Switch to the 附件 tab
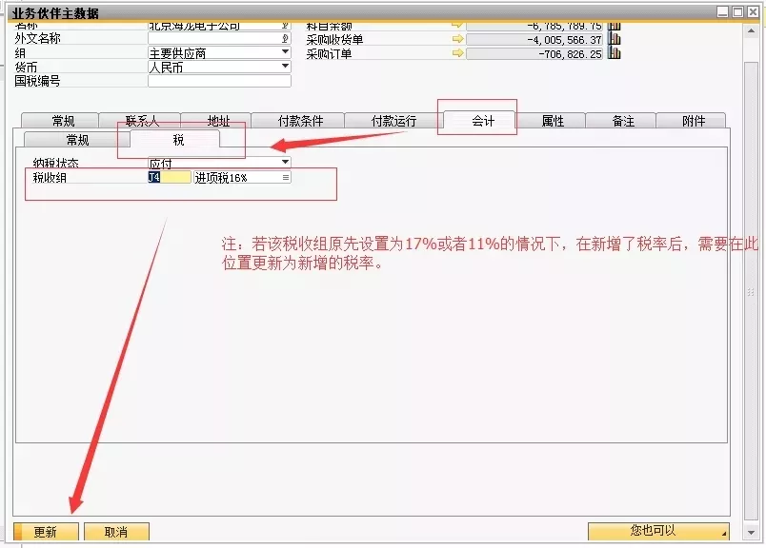This screenshot has height=548, width=766. (695, 120)
